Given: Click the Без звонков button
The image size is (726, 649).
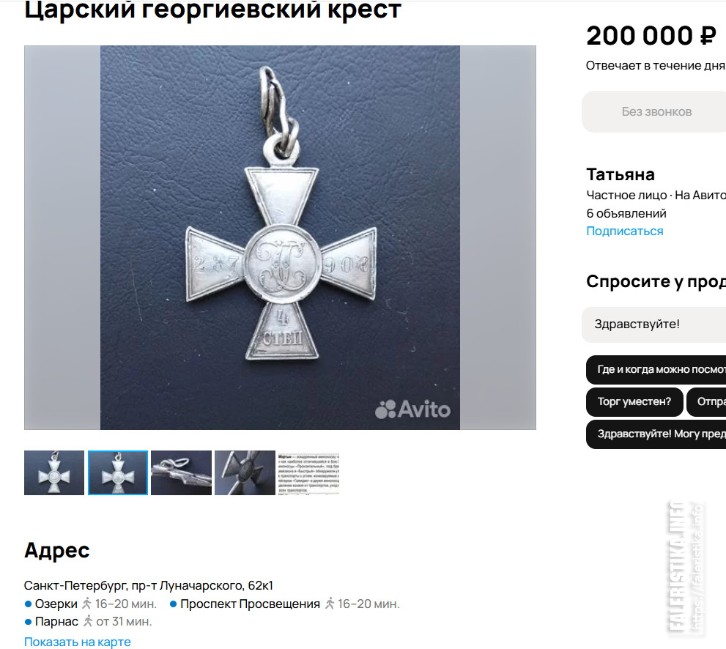Looking at the screenshot, I should click(x=653, y=111).
